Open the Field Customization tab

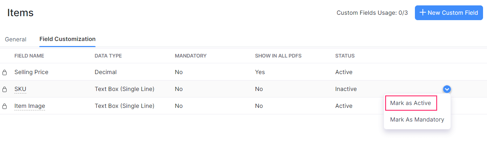(67, 39)
